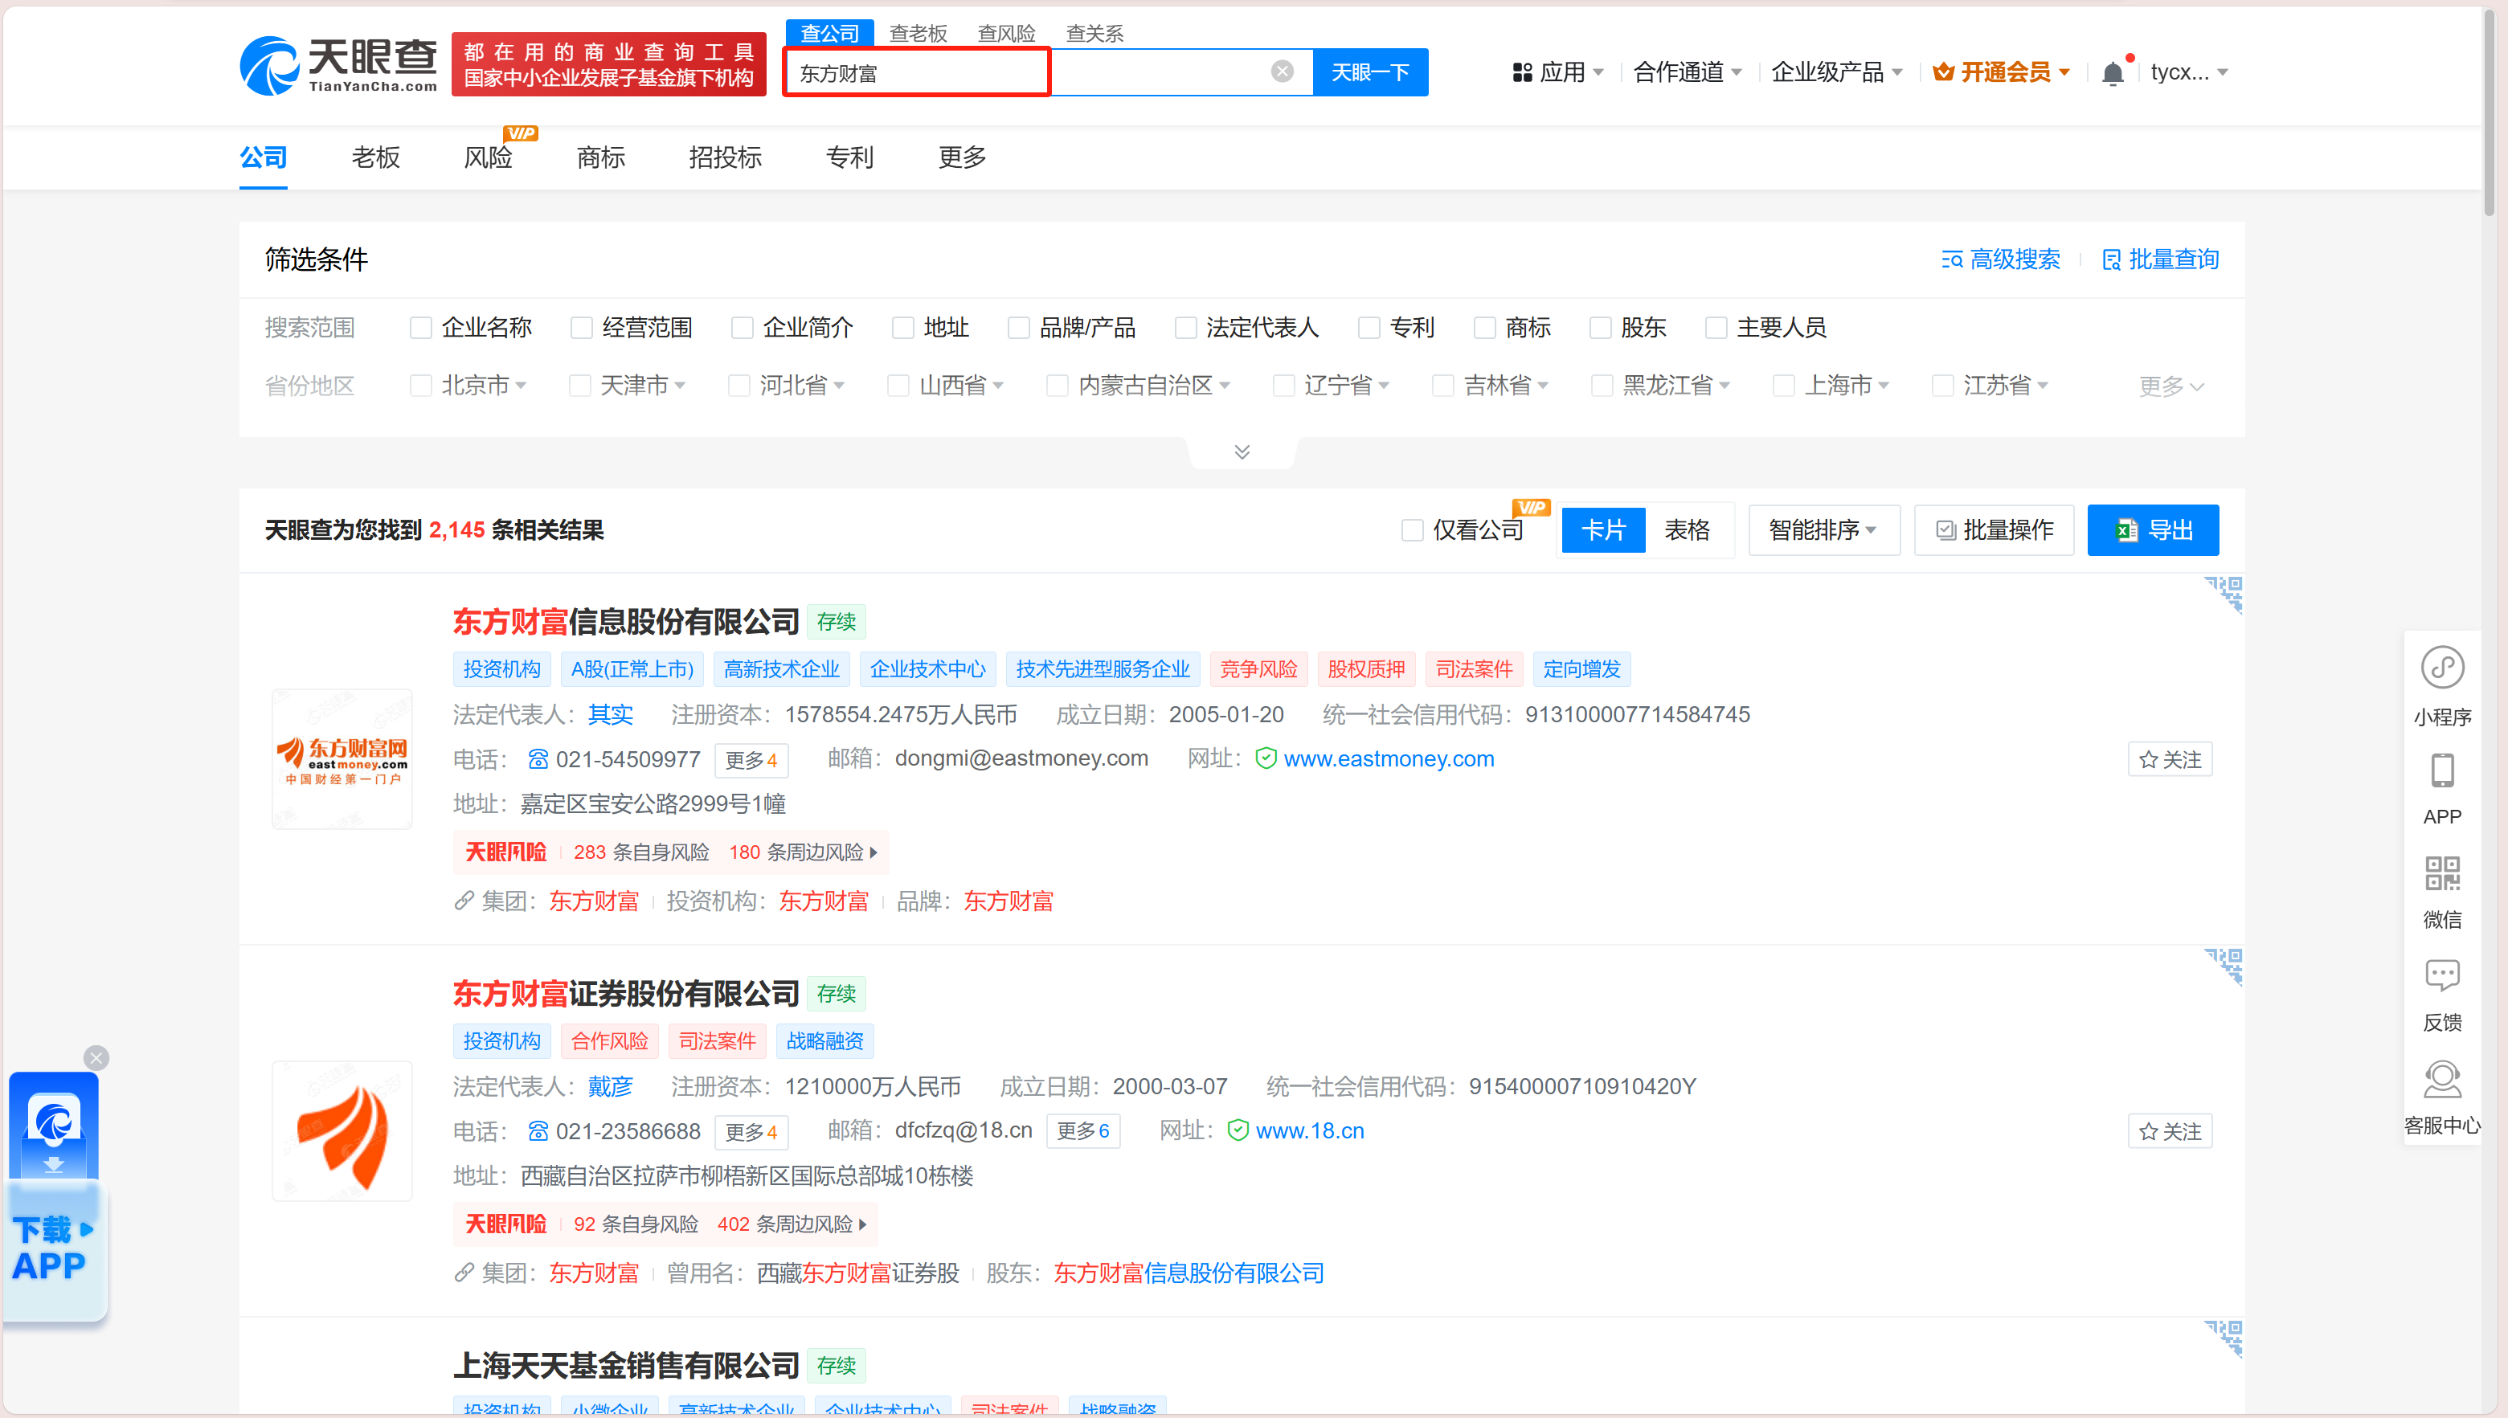The height and width of the screenshot is (1418, 2508).
Task: Check the 北京市 region checkbox
Action: click(421, 386)
